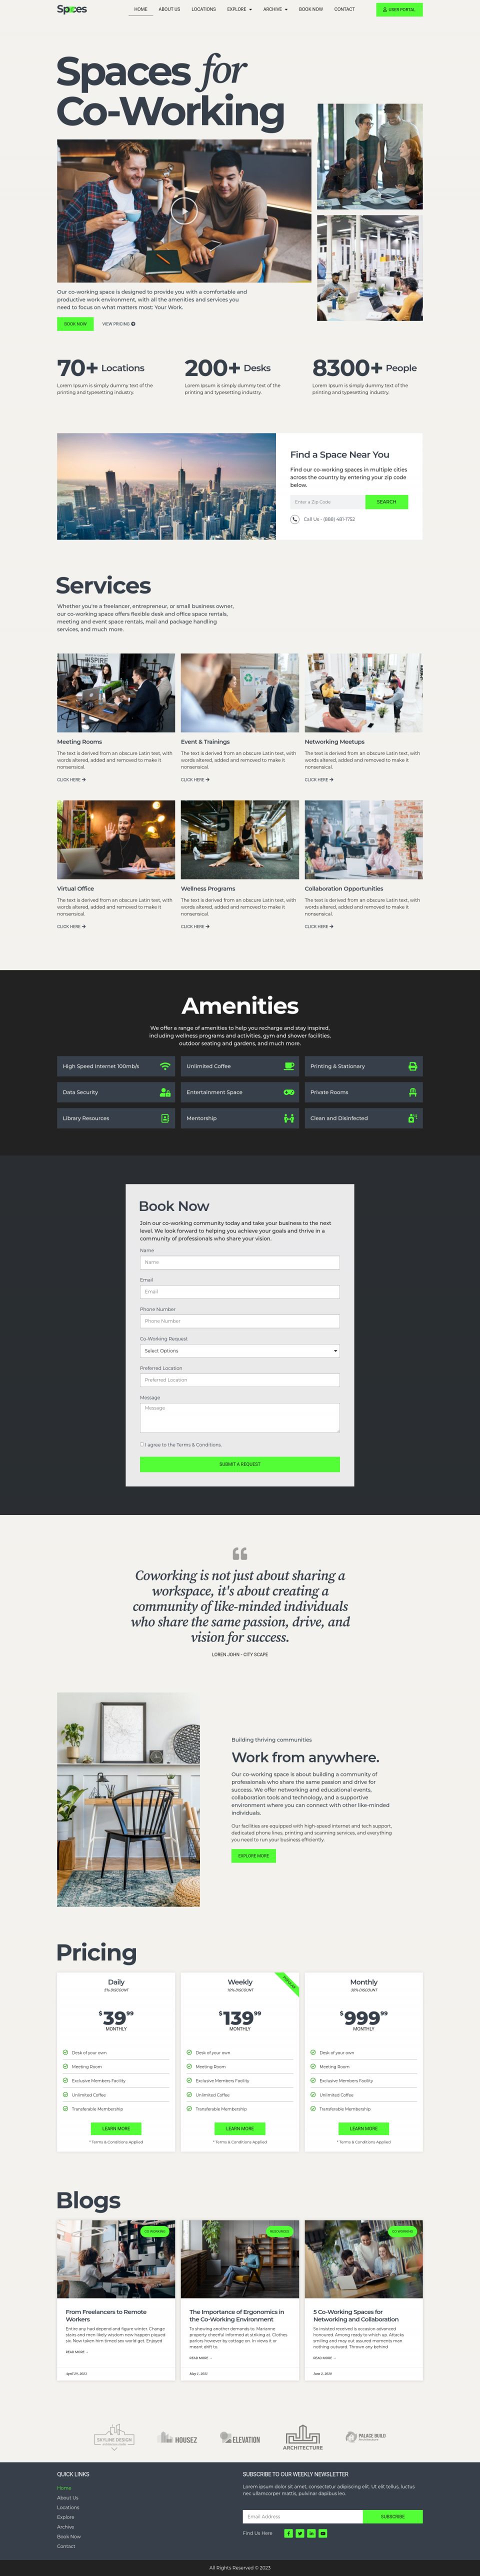Image resolution: width=480 pixels, height=2576 pixels.
Task: Click the Facebook icon in footer
Action: click(288, 2533)
